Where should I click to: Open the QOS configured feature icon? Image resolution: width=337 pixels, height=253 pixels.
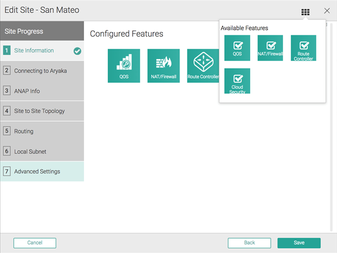124,66
